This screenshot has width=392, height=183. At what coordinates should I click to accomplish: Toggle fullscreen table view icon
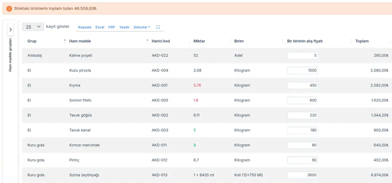(x=158, y=27)
